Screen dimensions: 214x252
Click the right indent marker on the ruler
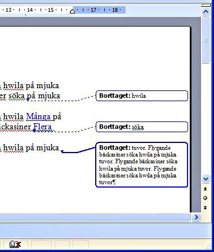point(72,11)
